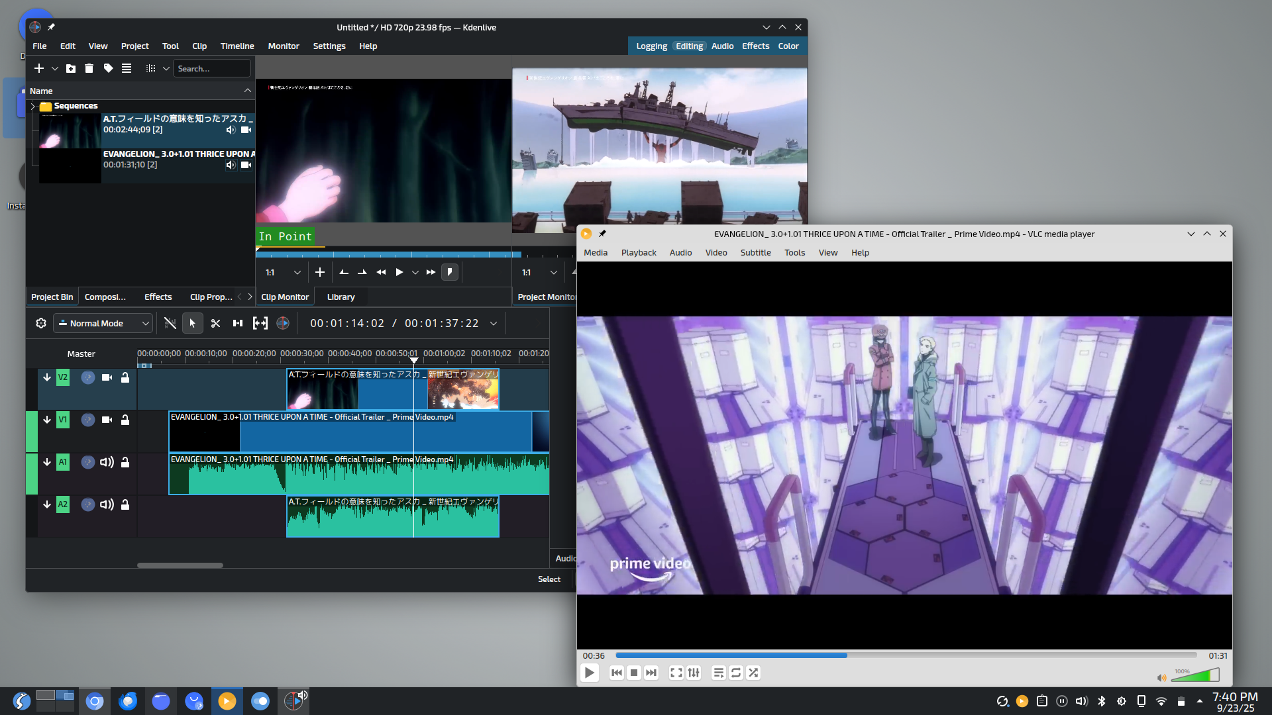Open the Timeline menu
The image size is (1272, 715).
pos(237,46)
